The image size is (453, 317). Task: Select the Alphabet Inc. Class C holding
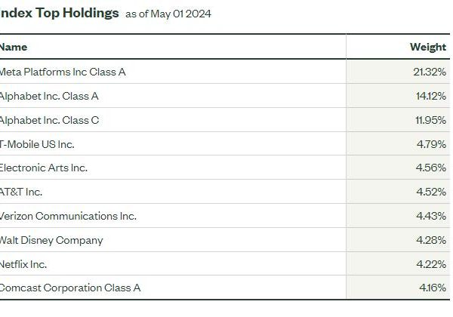49,121
